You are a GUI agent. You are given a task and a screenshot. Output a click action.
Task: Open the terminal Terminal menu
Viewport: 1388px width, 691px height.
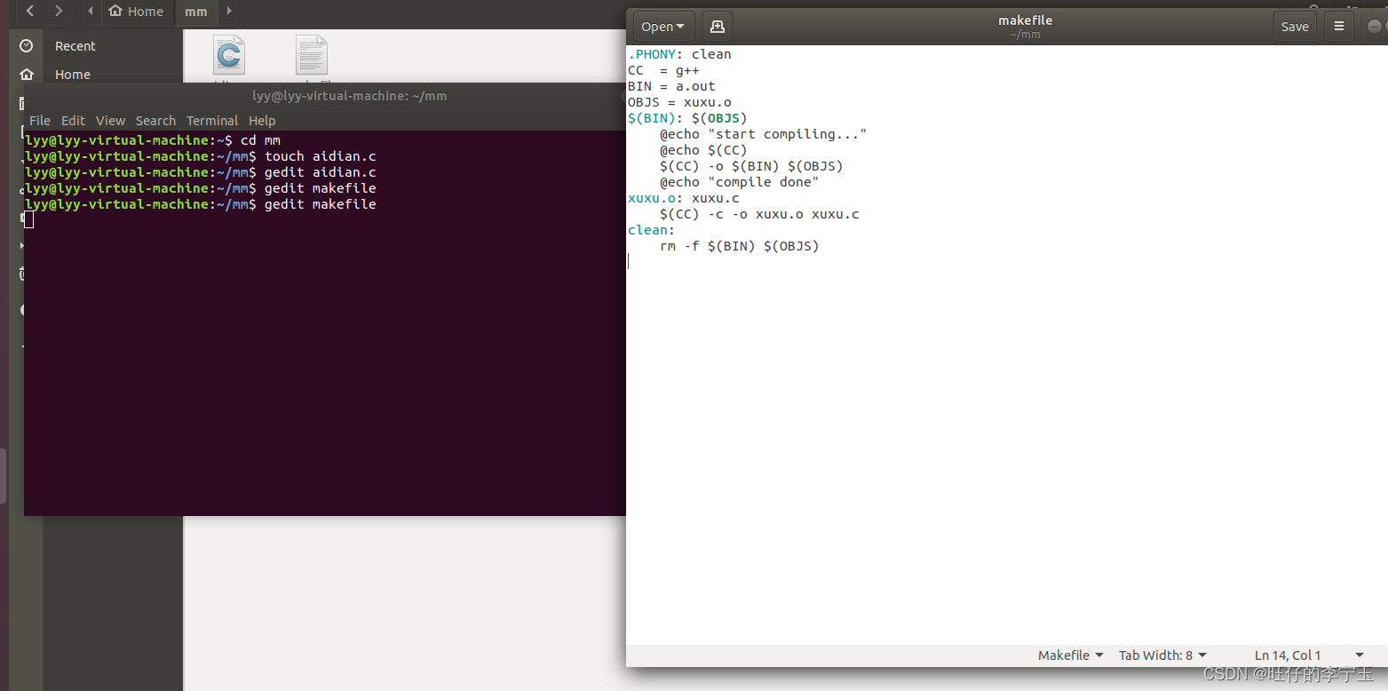(x=212, y=121)
